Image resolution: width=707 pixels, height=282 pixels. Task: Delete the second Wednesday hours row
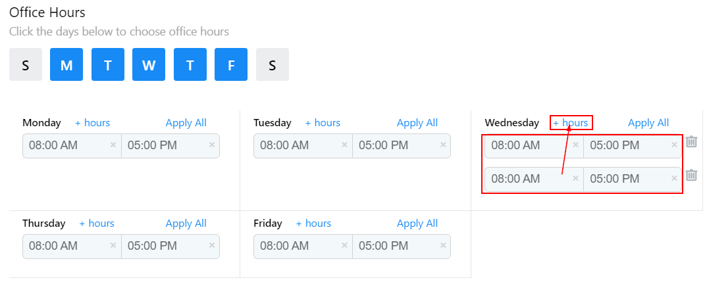(691, 175)
